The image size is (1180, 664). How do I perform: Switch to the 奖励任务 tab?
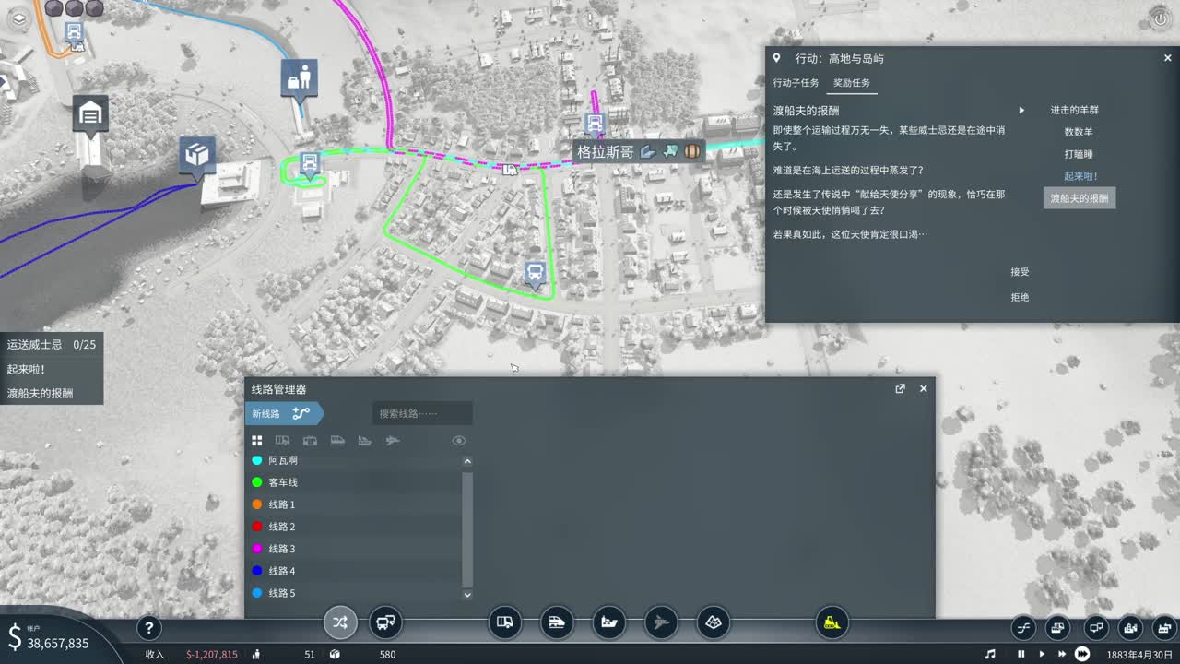coord(851,83)
